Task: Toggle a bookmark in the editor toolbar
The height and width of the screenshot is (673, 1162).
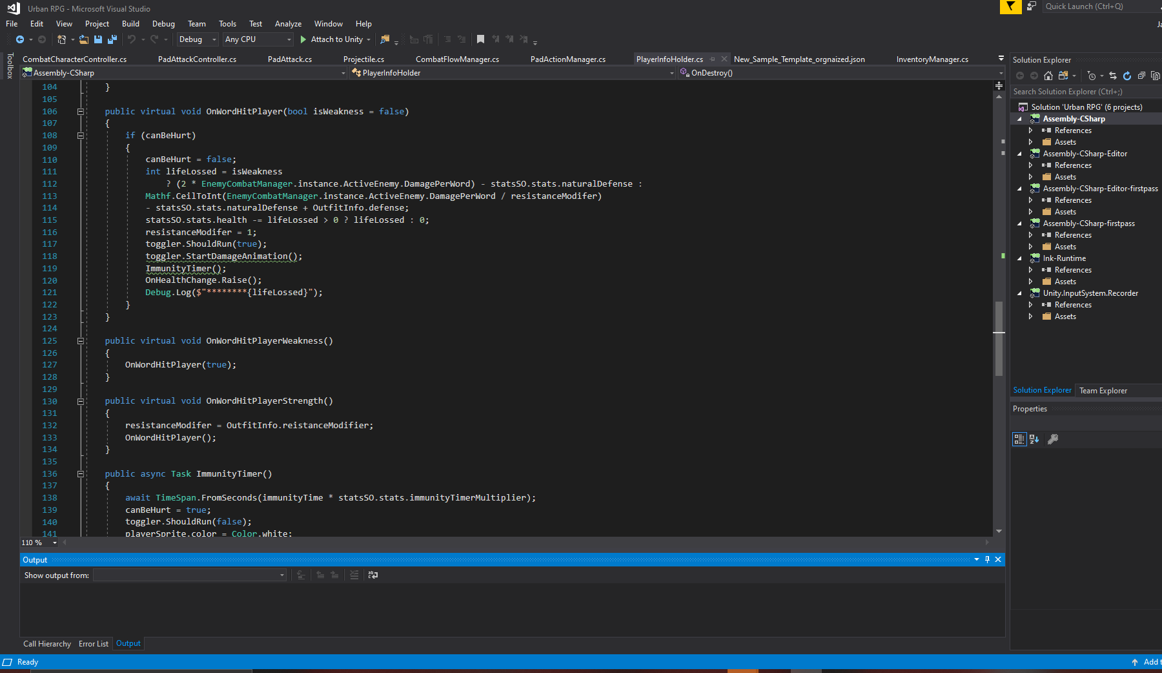Action: tap(480, 39)
